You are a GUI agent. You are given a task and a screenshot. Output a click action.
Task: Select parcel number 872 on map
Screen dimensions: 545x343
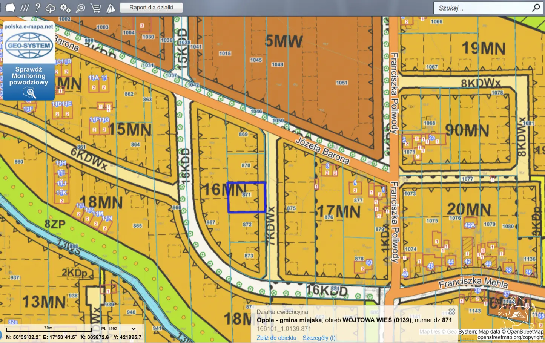(x=247, y=224)
